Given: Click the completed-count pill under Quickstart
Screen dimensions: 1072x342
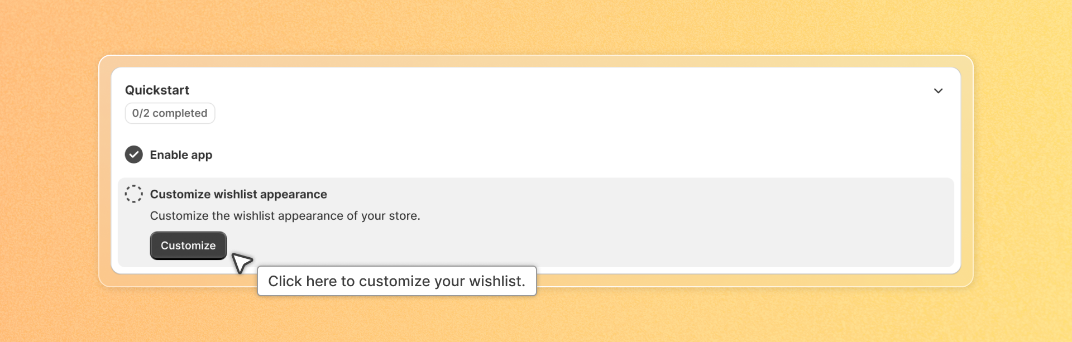Looking at the screenshot, I should pos(170,113).
